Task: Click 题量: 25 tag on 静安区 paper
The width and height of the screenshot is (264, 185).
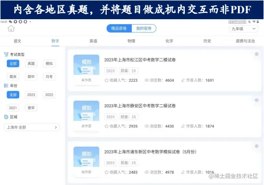Action: click(128, 117)
